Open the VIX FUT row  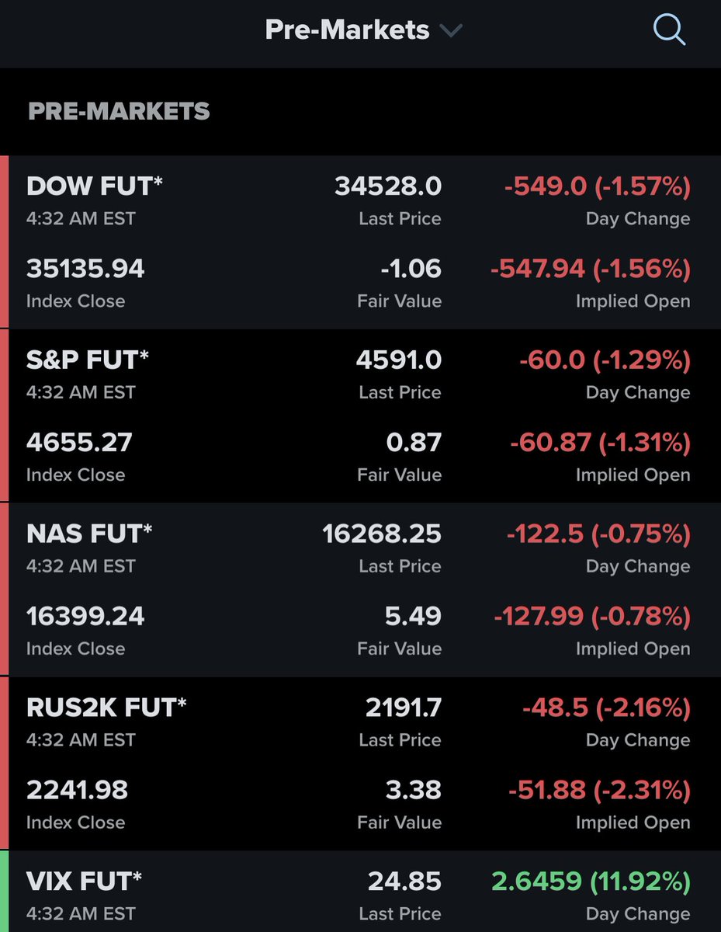point(360,892)
